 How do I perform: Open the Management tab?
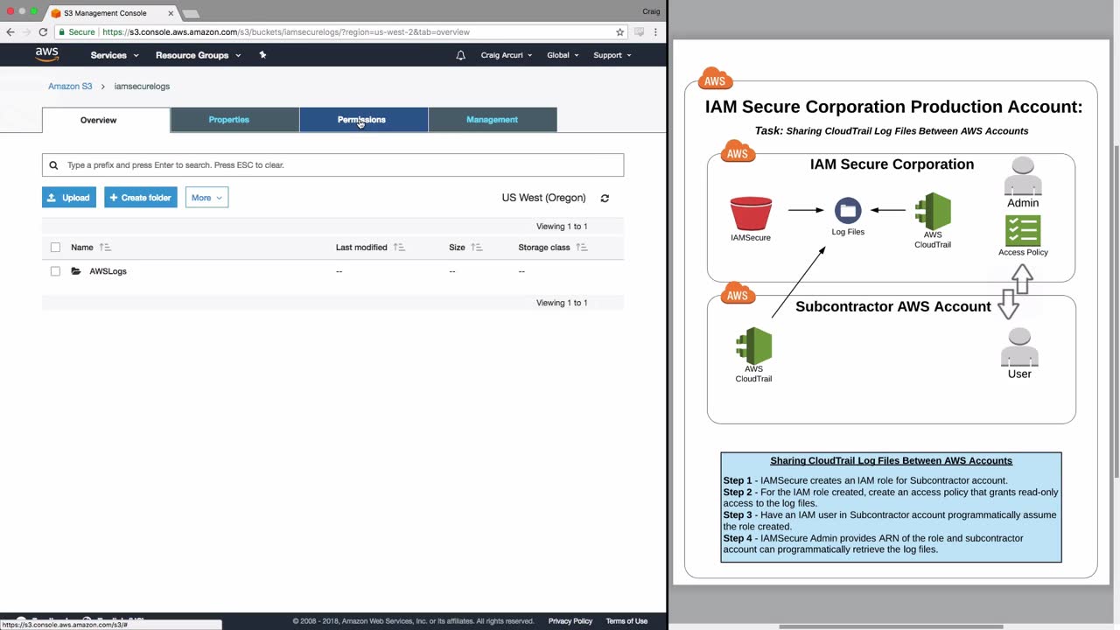pyautogui.click(x=492, y=120)
